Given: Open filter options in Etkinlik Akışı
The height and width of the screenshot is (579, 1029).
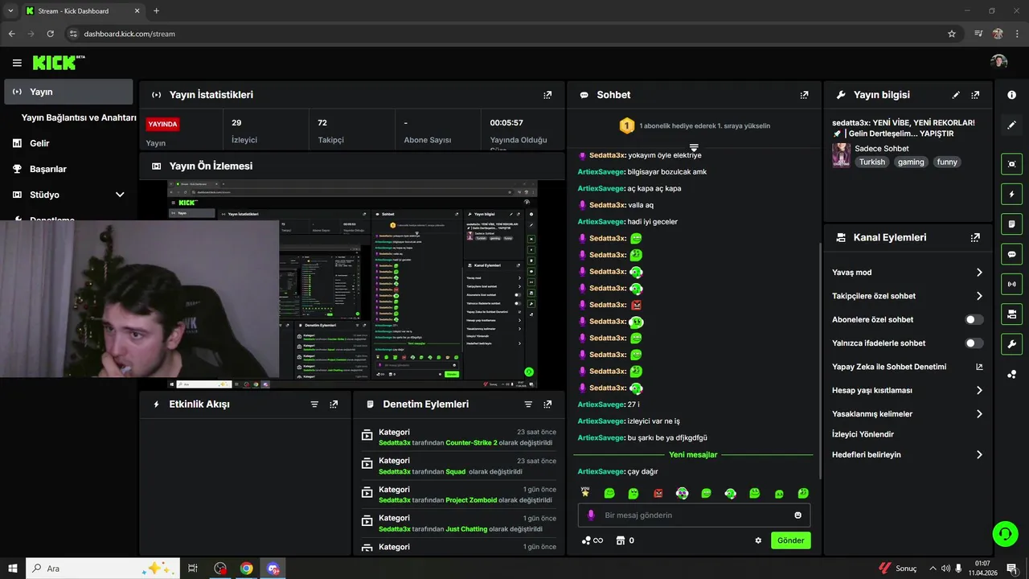Looking at the screenshot, I should (x=314, y=404).
